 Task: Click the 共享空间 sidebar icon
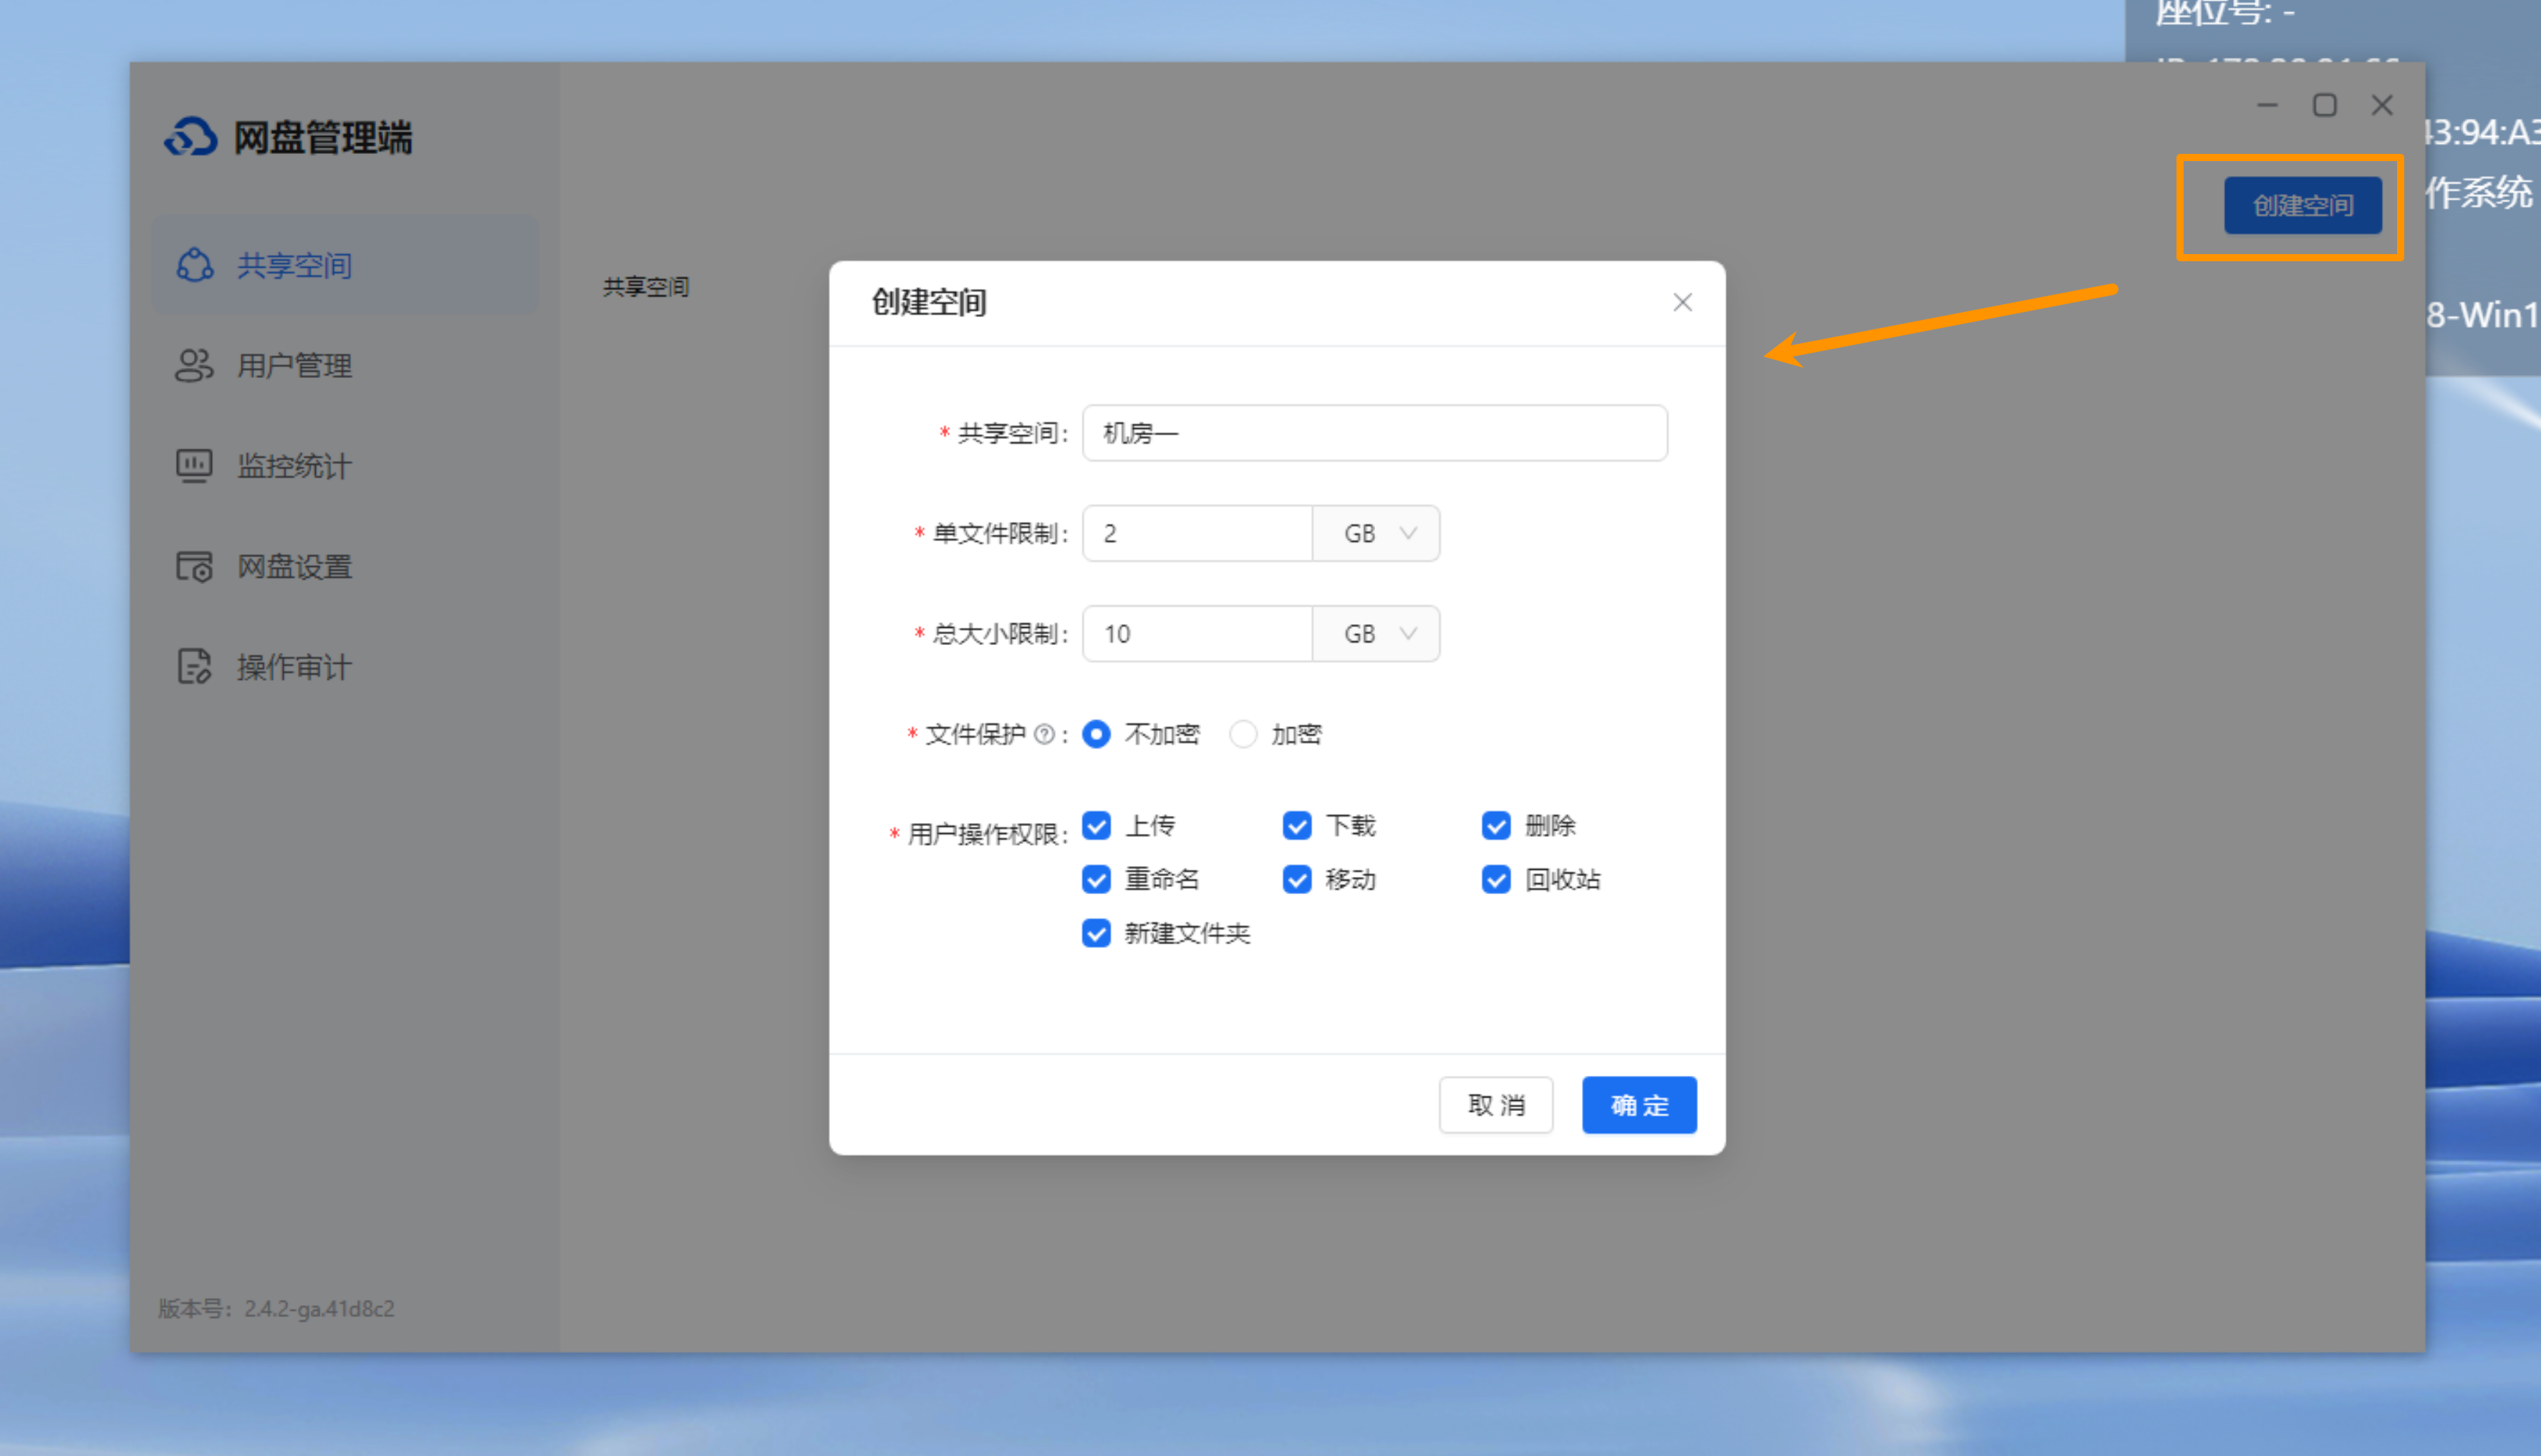(194, 265)
